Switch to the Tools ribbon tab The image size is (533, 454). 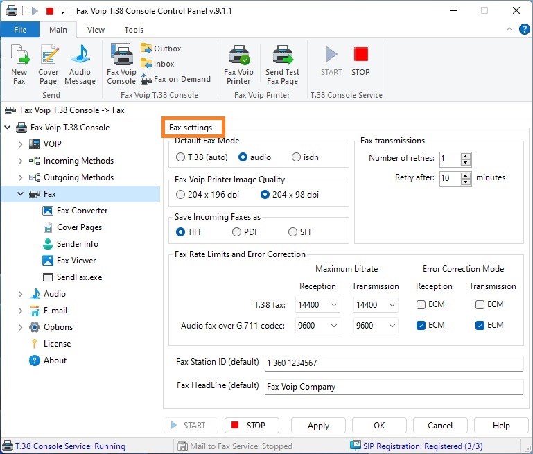pyautogui.click(x=134, y=30)
